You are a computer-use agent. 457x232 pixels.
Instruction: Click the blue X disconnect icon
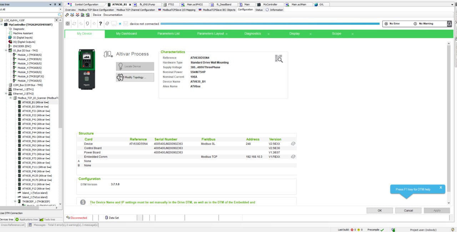click(120, 24)
